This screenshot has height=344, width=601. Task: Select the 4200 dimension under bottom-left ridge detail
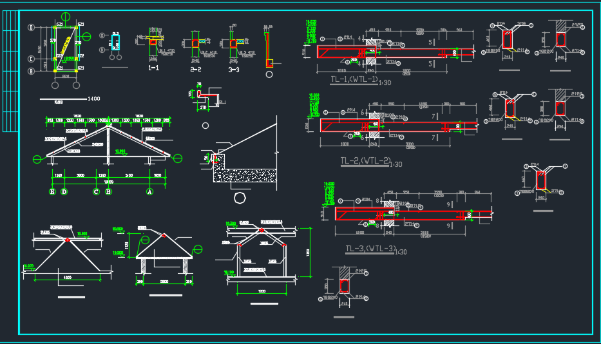67,277
